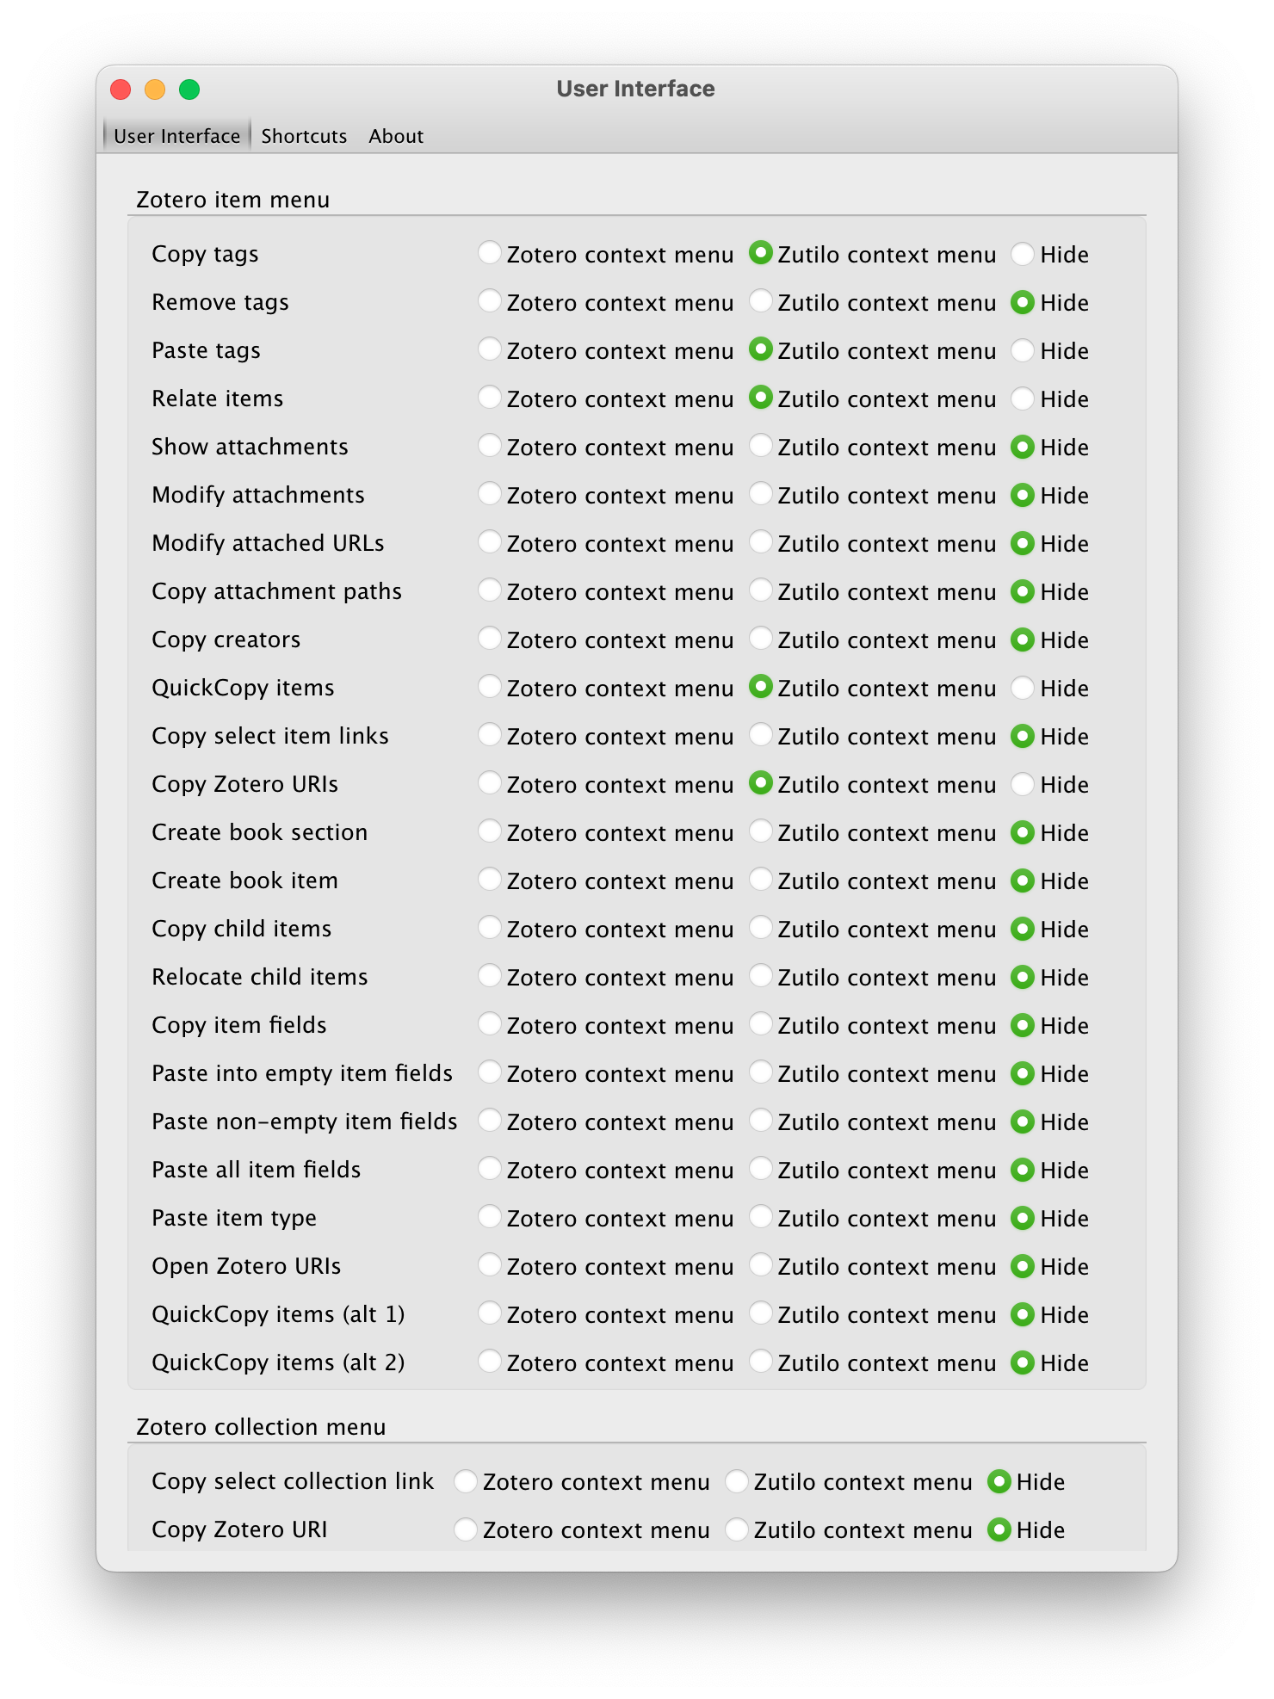The image size is (1274, 1699).
Task: Open the About tab
Action: click(396, 136)
